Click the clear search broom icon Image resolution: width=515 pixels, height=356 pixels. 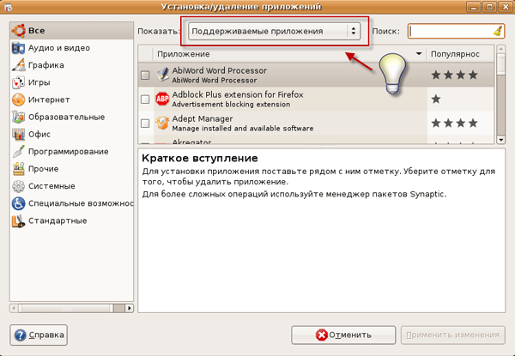click(498, 31)
